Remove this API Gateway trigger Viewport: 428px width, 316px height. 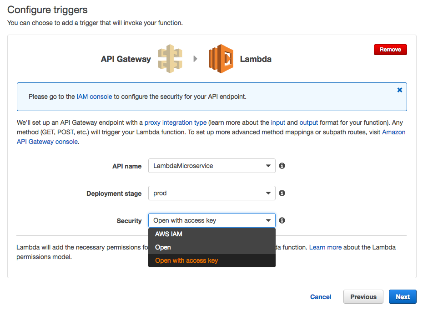[x=390, y=50]
